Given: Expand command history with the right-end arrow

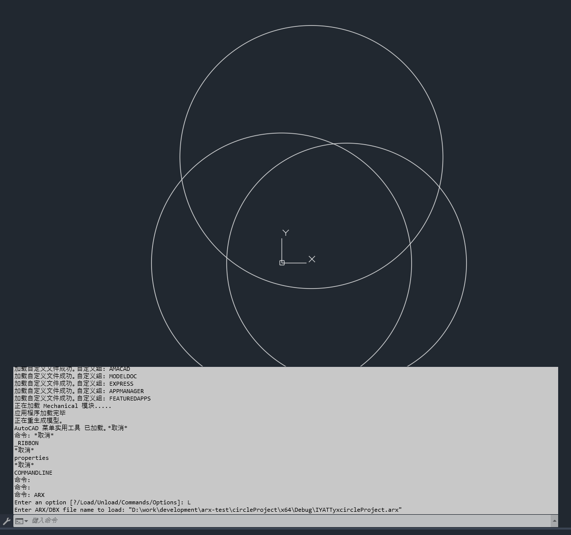Looking at the screenshot, I should (554, 521).
